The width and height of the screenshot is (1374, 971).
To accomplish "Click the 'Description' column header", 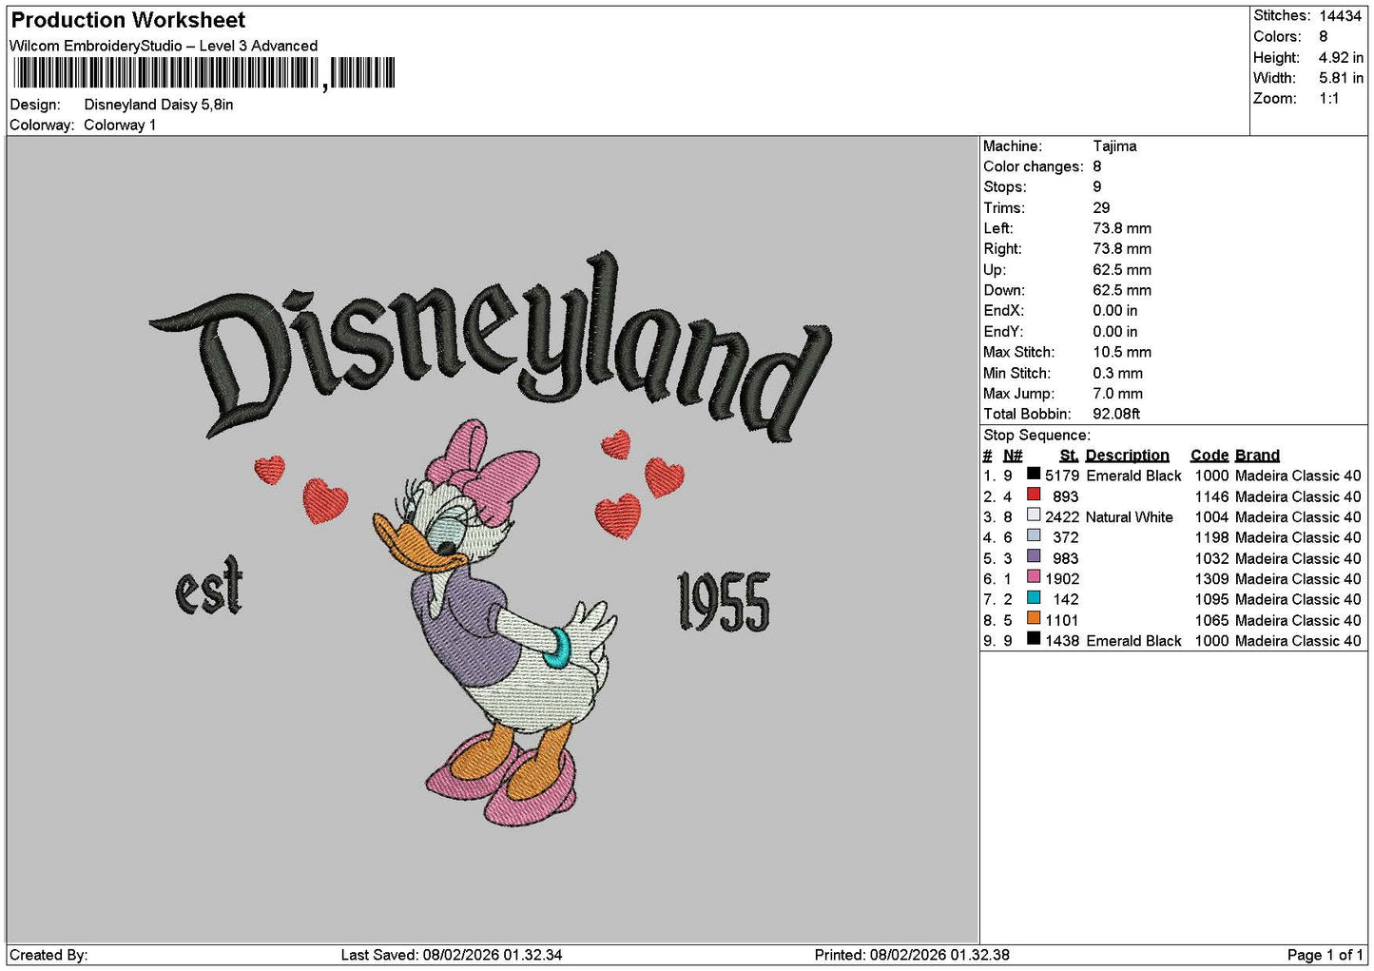I will [1128, 456].
